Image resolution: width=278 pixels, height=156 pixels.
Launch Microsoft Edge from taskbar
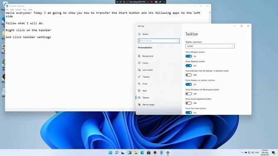(142, 153)
